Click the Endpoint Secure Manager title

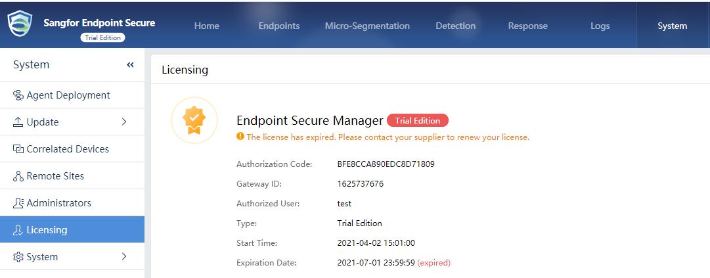(x=310, y=120)
